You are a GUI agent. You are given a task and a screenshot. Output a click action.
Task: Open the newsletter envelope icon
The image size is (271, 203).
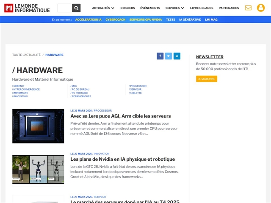pyautogui.click(x=248, y=8)
